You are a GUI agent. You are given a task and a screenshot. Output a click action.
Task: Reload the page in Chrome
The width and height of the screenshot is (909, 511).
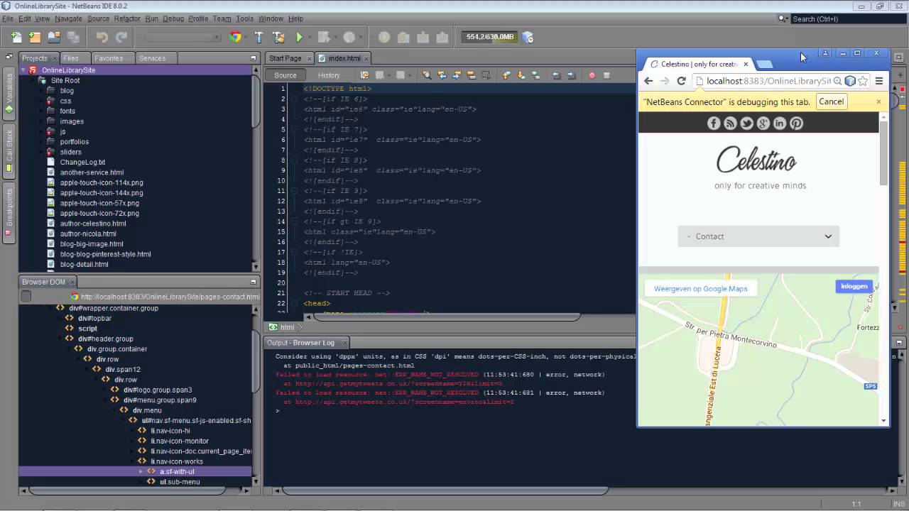click(681, 81)
